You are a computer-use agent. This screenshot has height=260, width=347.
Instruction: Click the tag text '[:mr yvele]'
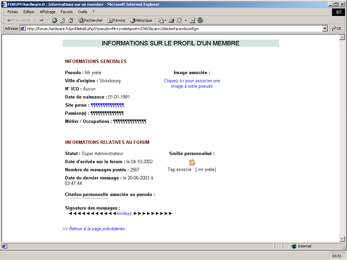pyautogui.click(x=206, y=170)
